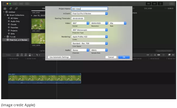Toggle video and audio skimming icon

tap(148, 55)
